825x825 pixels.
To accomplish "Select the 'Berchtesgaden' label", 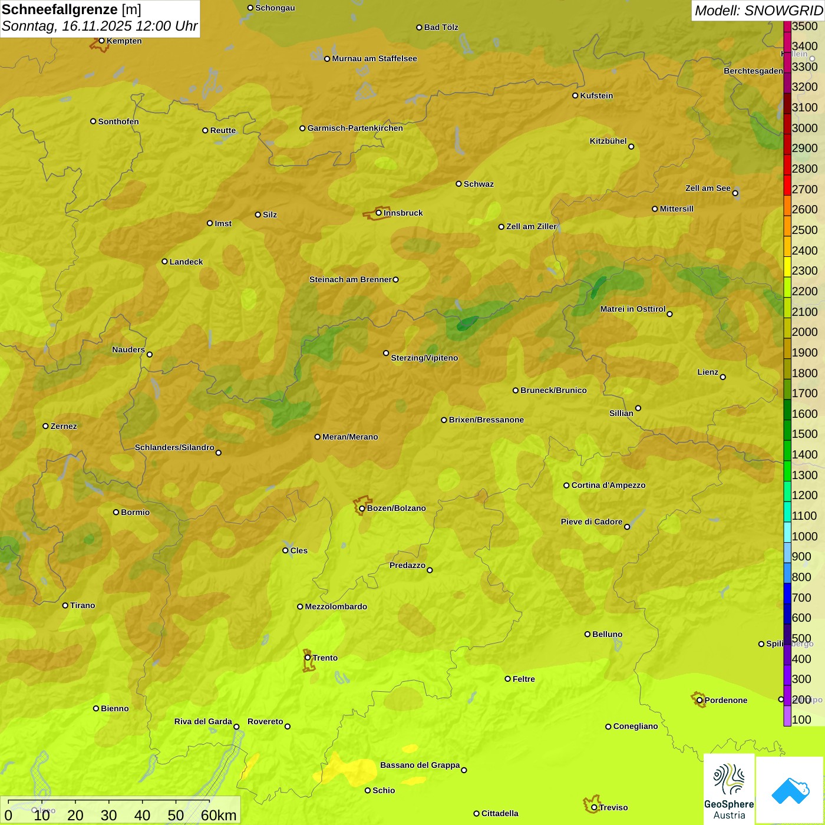I will (753, 71).
